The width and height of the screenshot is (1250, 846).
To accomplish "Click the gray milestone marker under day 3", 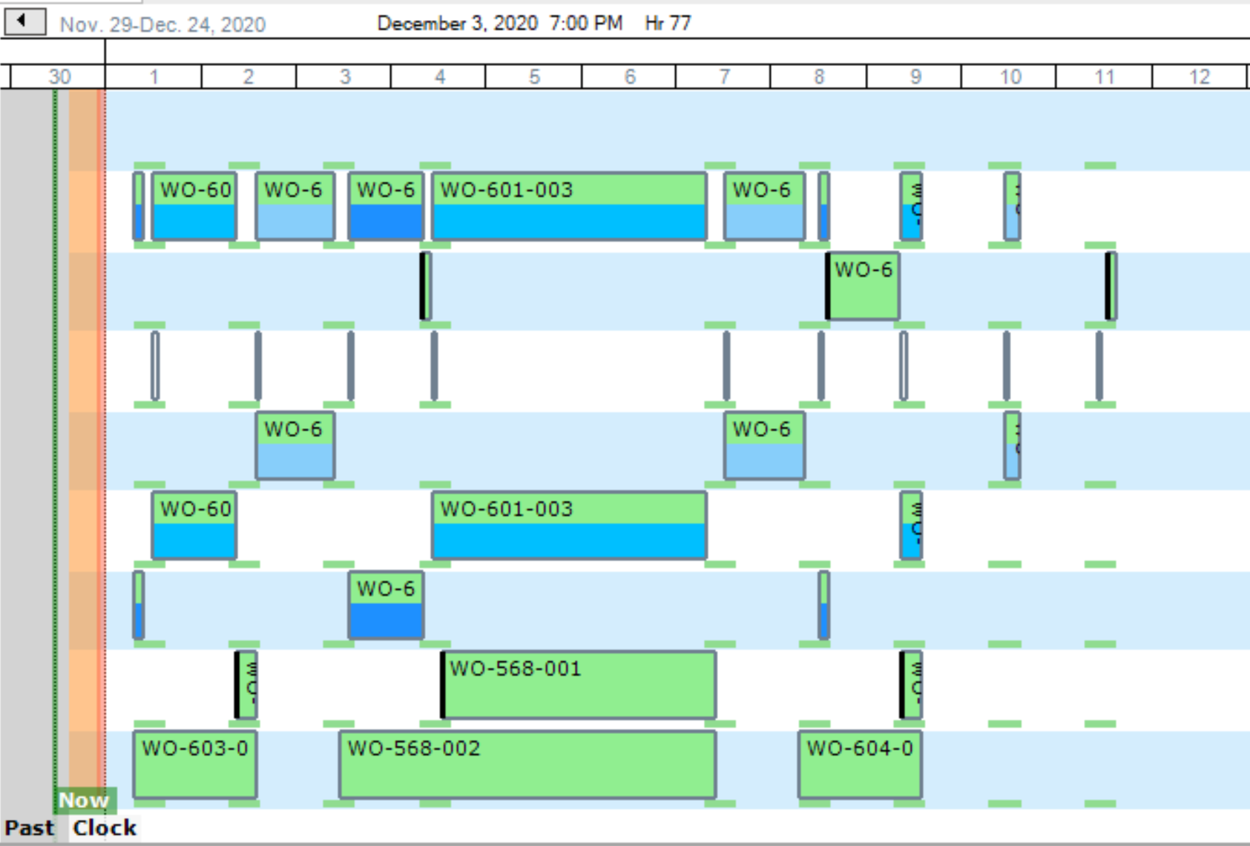I will tap(351, 367).
